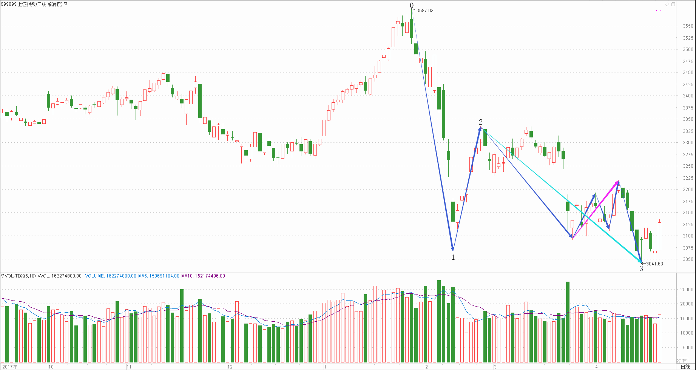The width and height of the screenshot is (696, 370).
Task: Click the diamond icon at chart top-right
Action: [667, 4]
